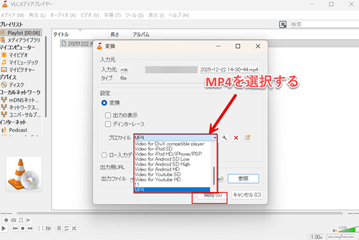The width and height of the screenshot is (359, 240).
Task: Click the volume slider
Action: tap(348, 230)
